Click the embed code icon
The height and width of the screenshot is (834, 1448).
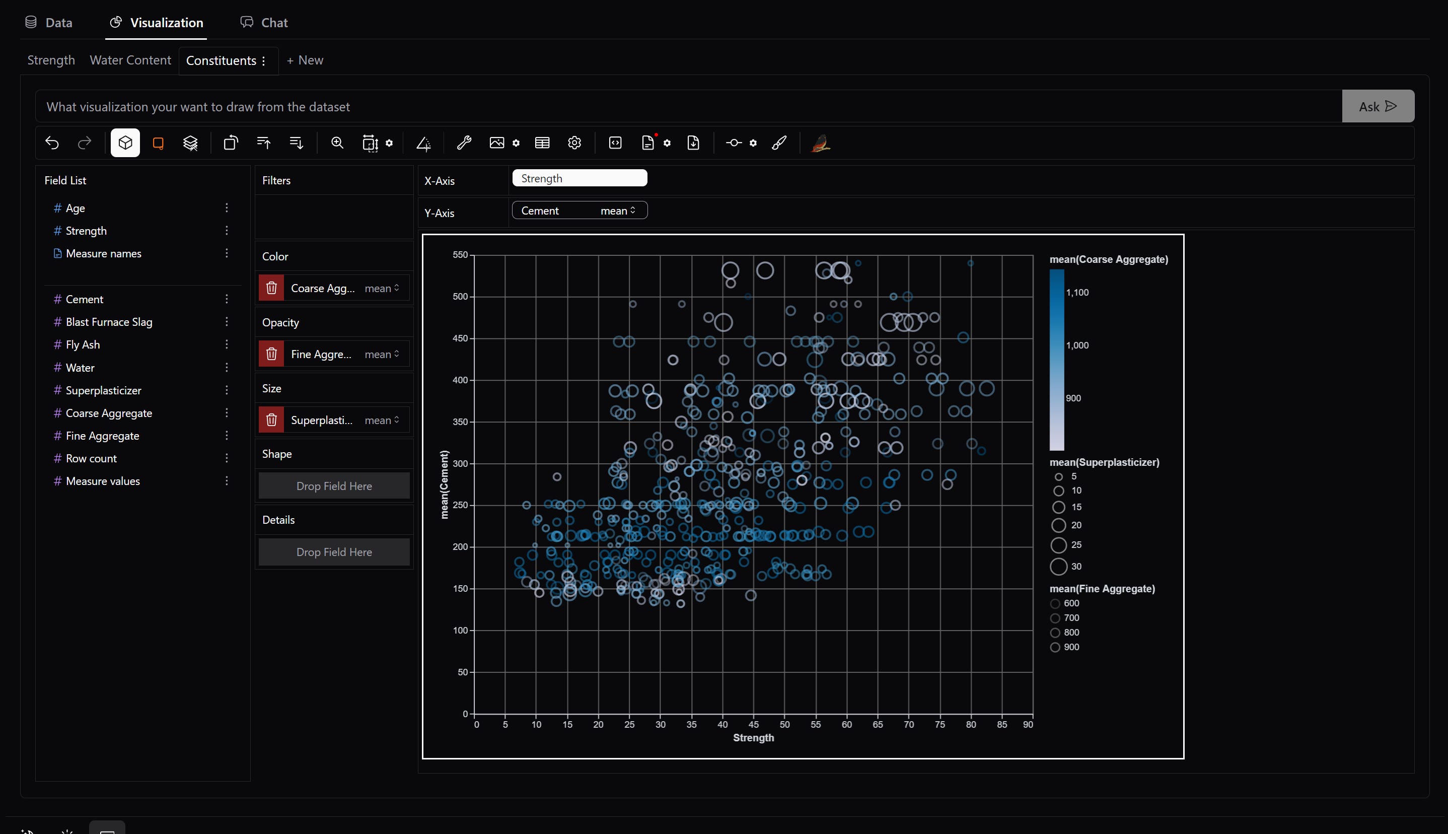pyautogui.click(x=615, y=143)
